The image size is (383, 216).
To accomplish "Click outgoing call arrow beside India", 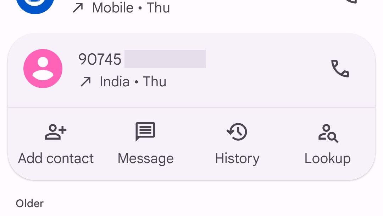I will 85,82.
